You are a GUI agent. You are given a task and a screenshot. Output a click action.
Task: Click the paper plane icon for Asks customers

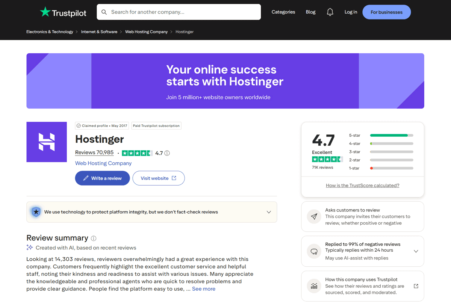pos(314,217)
